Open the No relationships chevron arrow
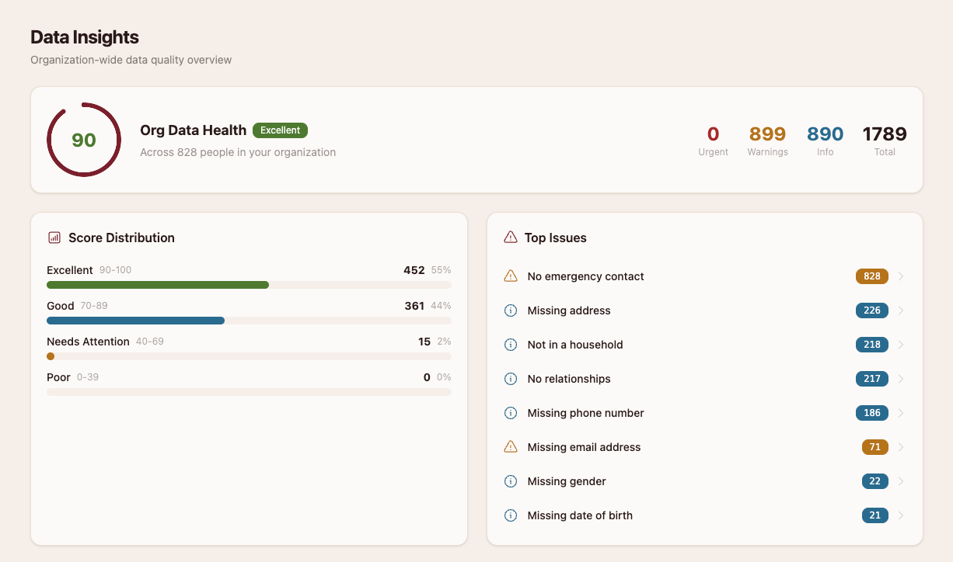Viewport: 953px width, 562px height. pos(901,379)
